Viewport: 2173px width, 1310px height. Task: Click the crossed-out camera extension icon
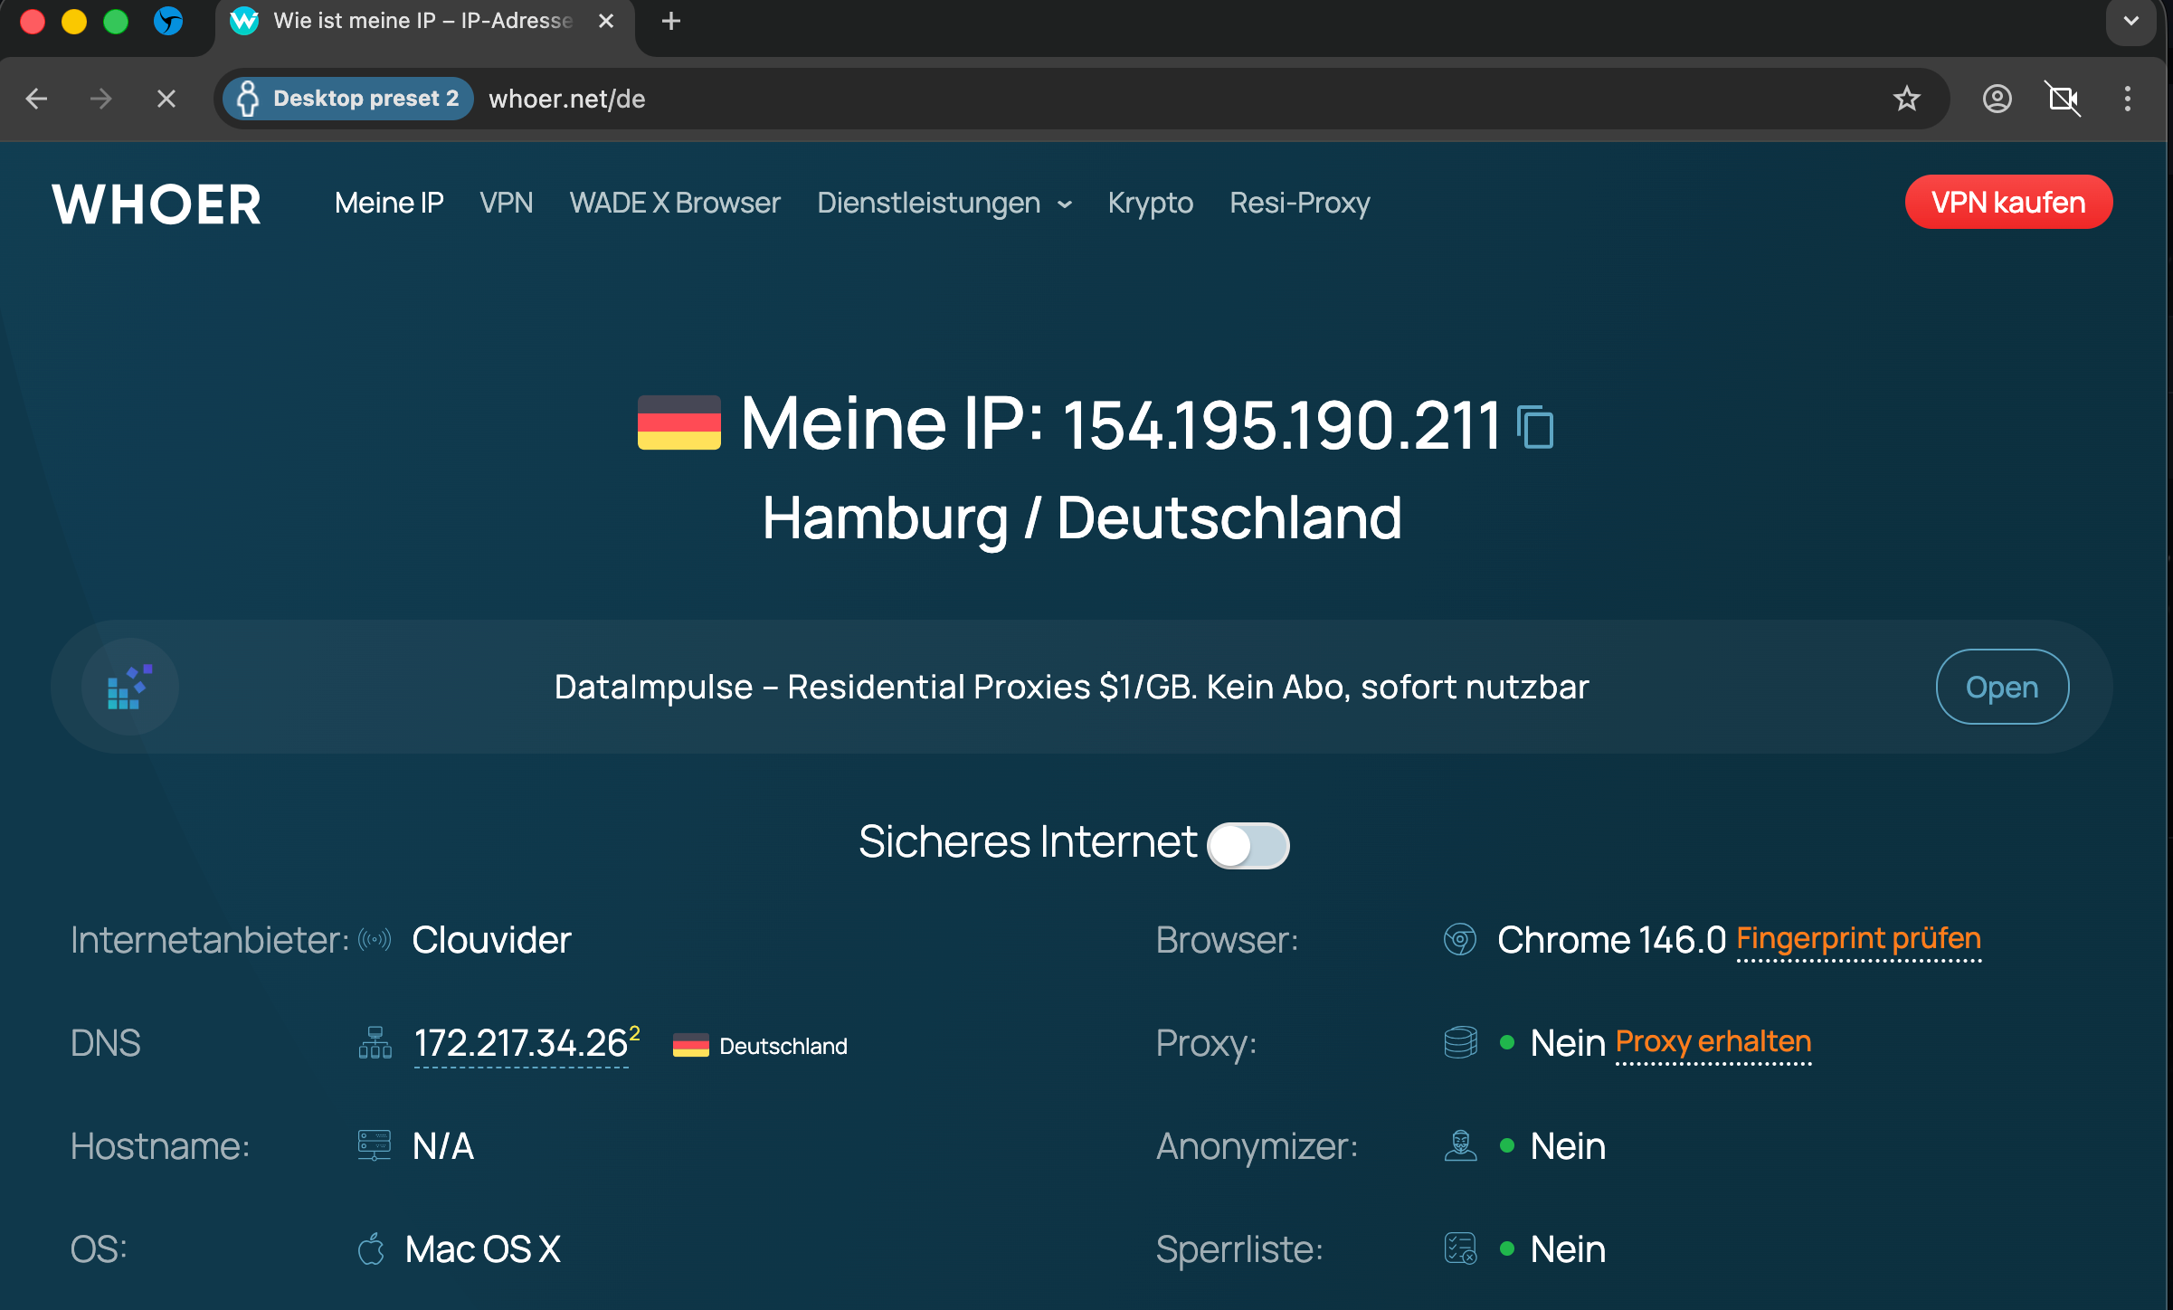tap(2063, 99)
